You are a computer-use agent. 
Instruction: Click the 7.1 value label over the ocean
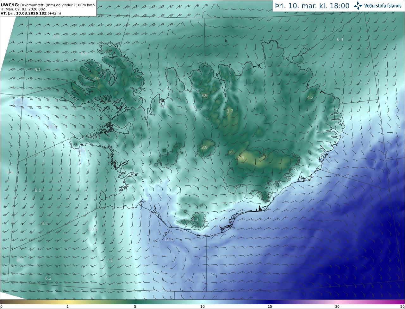[110, 261]
